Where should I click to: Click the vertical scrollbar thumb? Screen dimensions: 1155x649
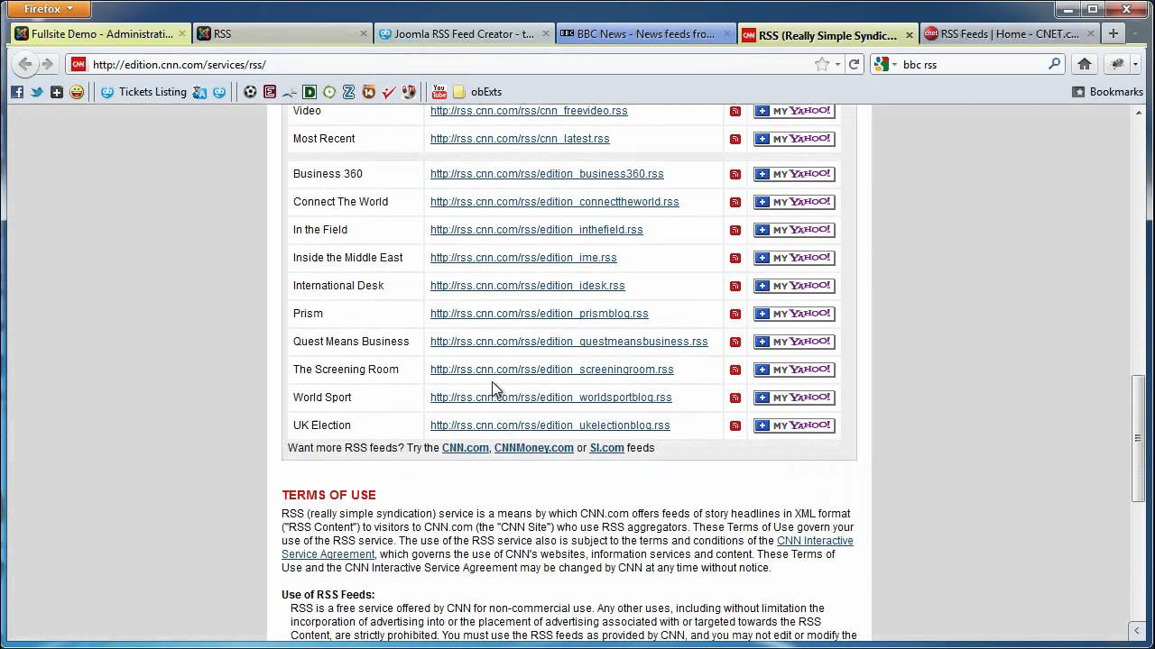pyautogui.click(x=1138, y=438)
